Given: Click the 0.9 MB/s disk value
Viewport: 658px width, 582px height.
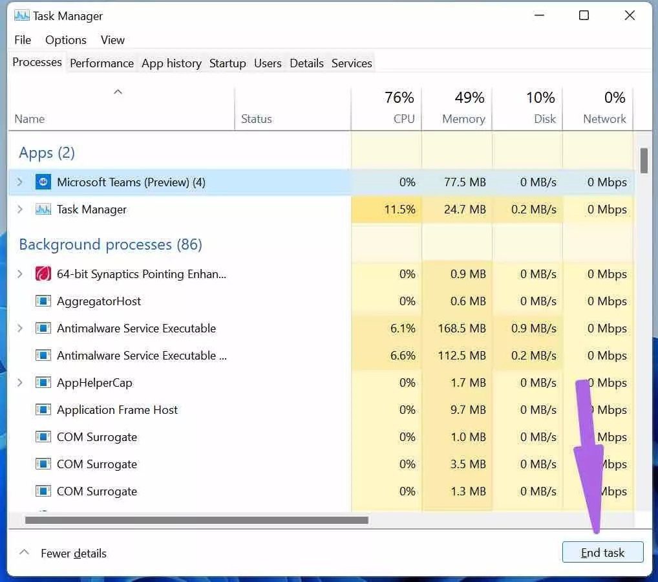Looking at the screenshot, I should point(533,328).
